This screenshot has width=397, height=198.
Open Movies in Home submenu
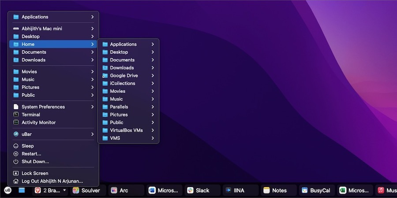128,91
